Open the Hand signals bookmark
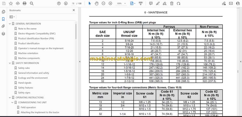The height and width of the screenshot is (117, 242). pos(25,83)
